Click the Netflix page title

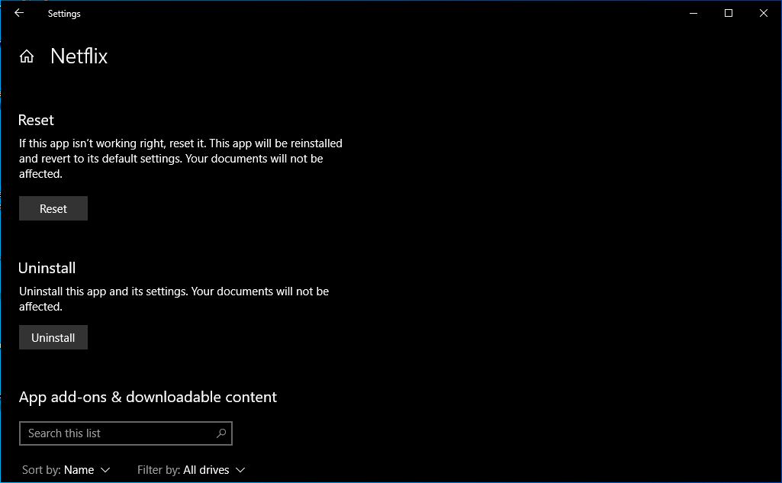[x=79, y=56]
